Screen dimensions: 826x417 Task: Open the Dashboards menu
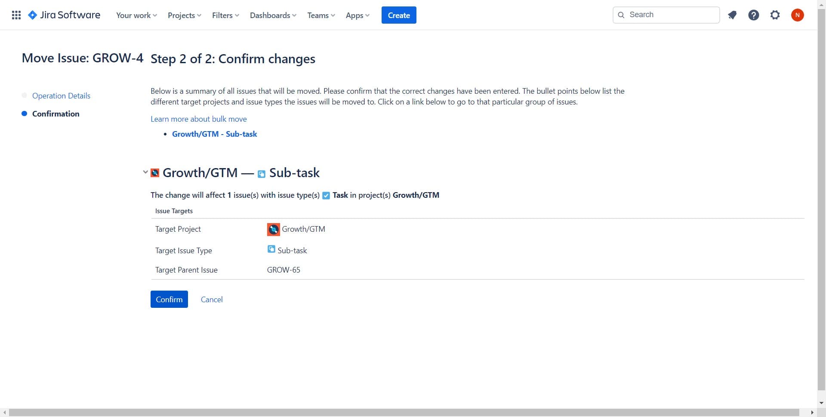point(273,15)
